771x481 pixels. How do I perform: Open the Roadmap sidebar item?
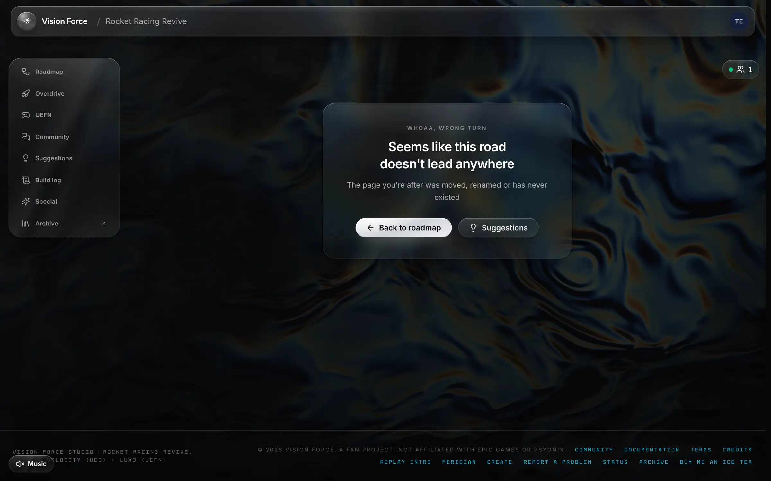click(x=64, y=72)
